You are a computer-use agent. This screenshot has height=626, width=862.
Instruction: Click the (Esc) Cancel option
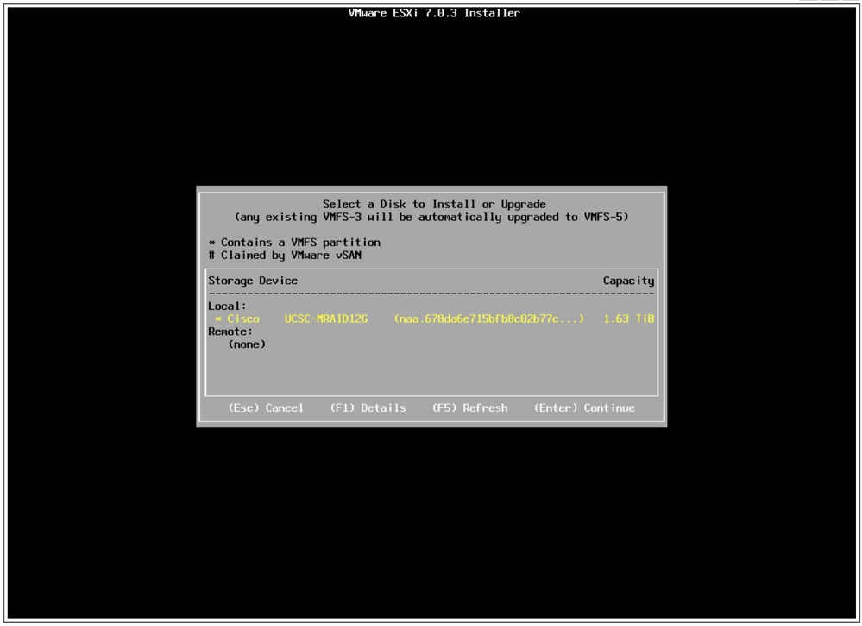266,408
